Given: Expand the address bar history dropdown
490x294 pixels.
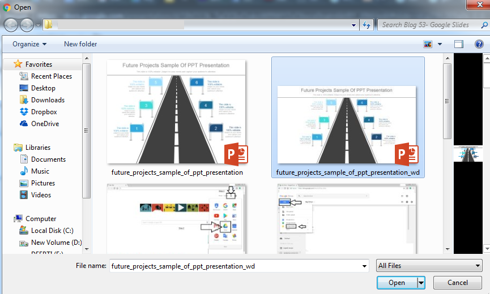Looking at the screenshot, I should (353, 25).
